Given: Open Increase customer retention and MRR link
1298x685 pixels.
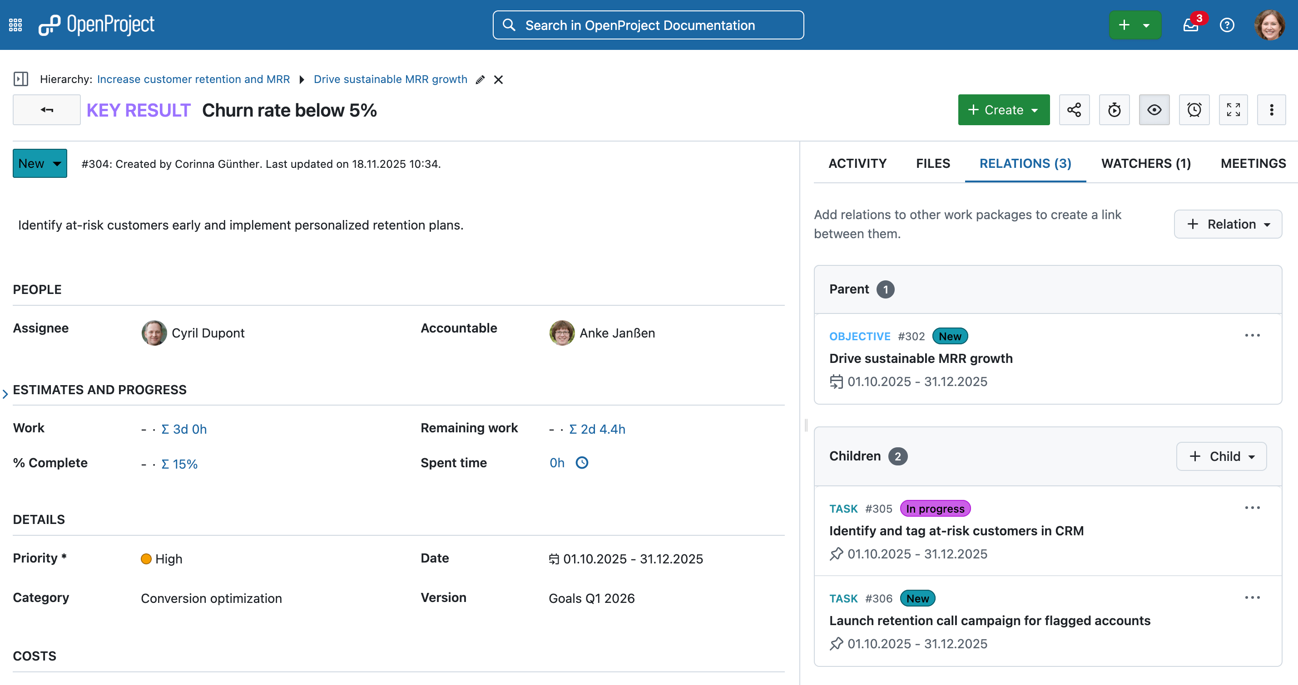Looking at the screenshot, I should (x=193, y=79).
